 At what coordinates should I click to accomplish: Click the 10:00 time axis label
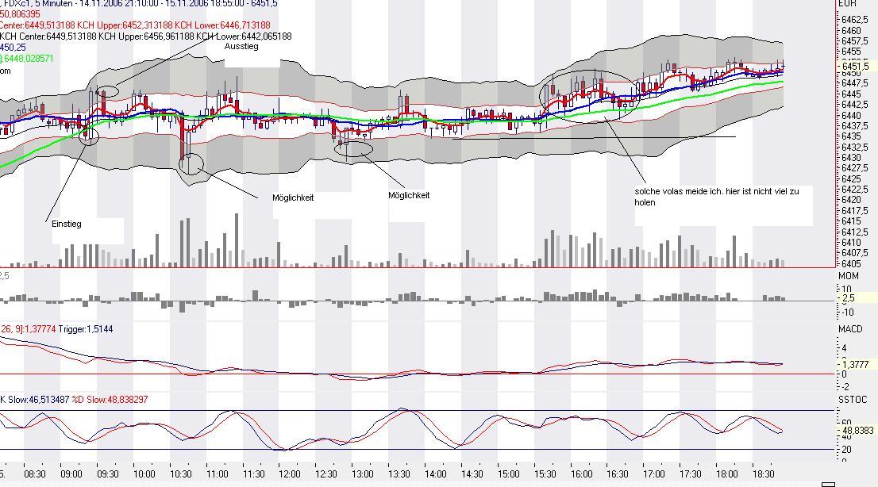(x=144, y=474)
